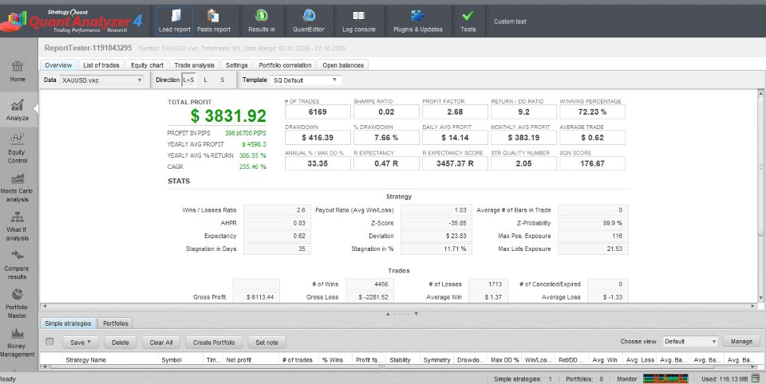Click the Create Portfolio button
Viewport: 766px width, 384px height.
[214, 343]
